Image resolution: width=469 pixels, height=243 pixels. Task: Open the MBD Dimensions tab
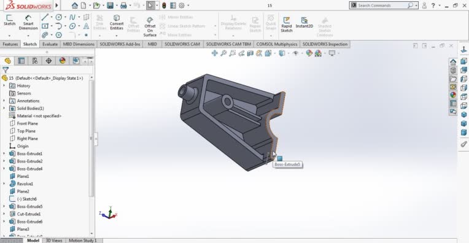[x=79, y=44]
